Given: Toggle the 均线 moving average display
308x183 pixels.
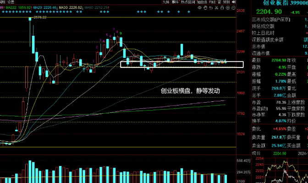Looking at the screenshot, I should (x=212, y=2).
